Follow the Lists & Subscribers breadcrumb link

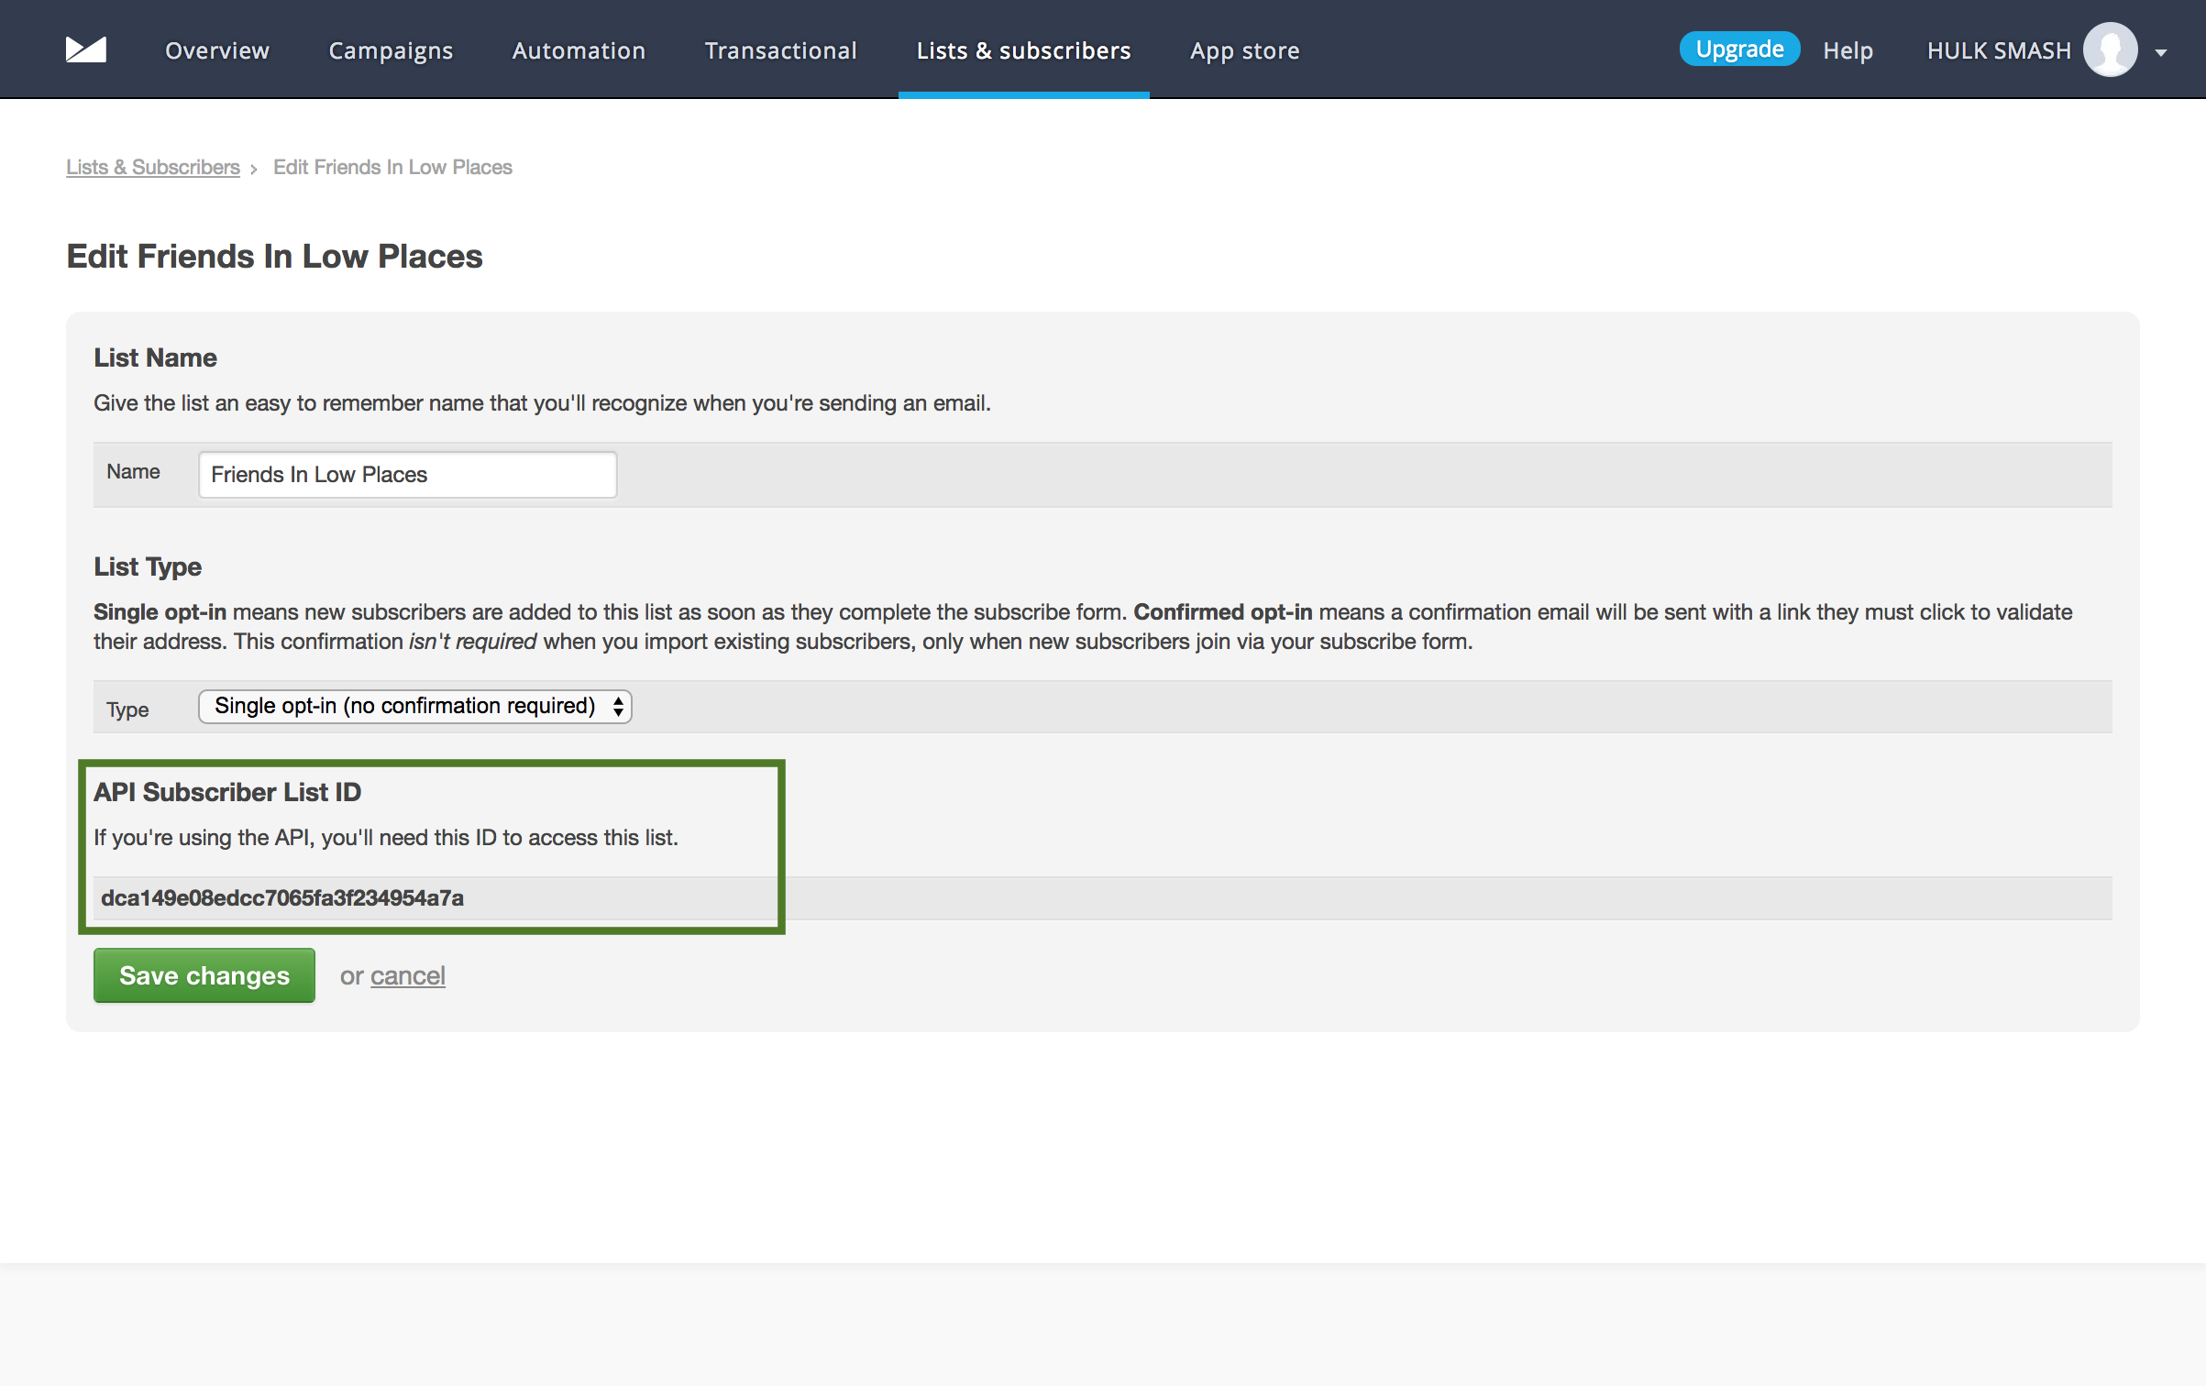coord(153,167)
